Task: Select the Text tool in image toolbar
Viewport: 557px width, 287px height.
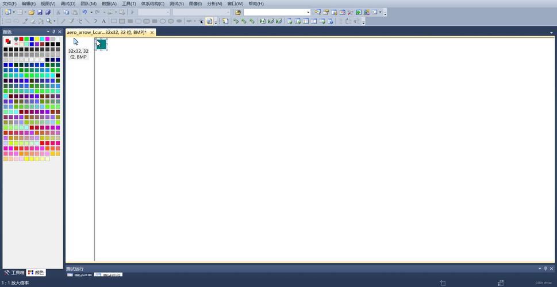Action: coord(103,21)
